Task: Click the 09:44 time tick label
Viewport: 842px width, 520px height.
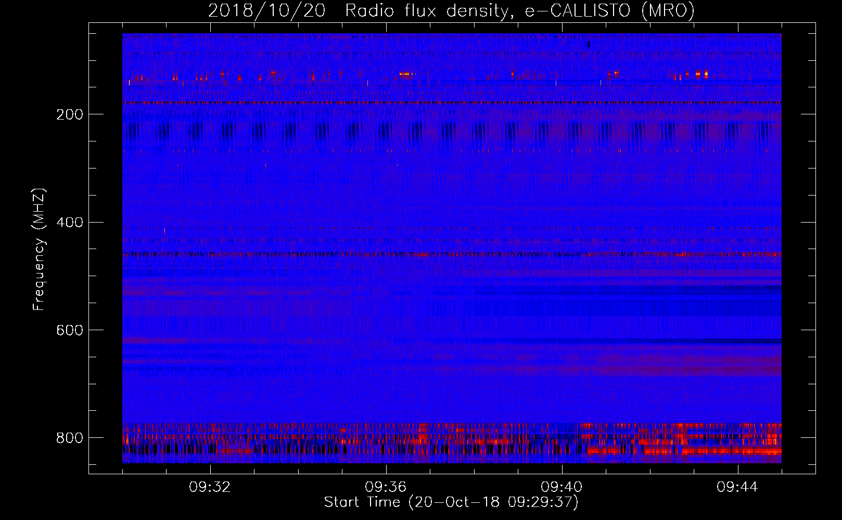Action: (737, 487)
